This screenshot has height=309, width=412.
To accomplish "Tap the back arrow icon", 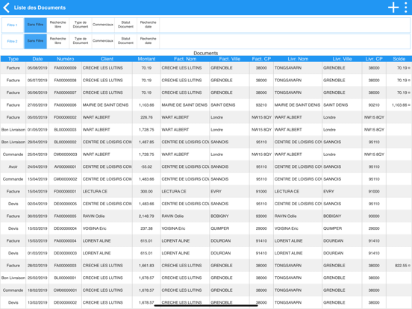I will pyautogui.click(x=7, y=7).
